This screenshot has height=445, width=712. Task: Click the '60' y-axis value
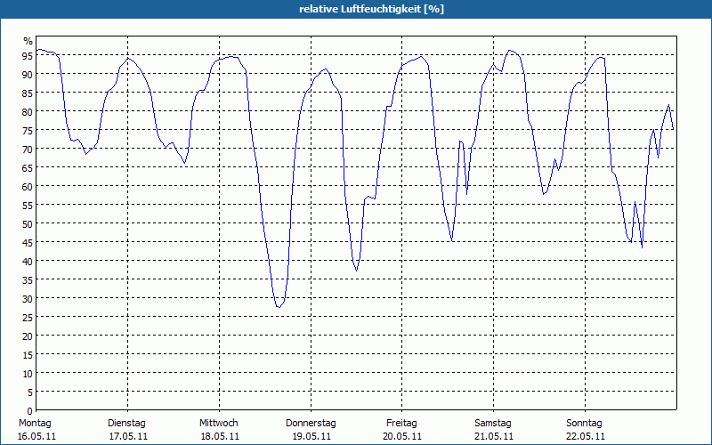click(28, 186)
